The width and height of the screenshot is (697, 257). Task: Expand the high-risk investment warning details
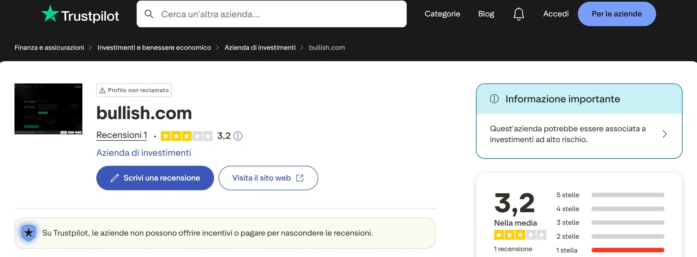pos(666,134)
